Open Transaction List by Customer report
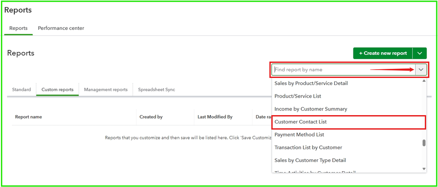 pyautogui.click(x=308, y=148)
